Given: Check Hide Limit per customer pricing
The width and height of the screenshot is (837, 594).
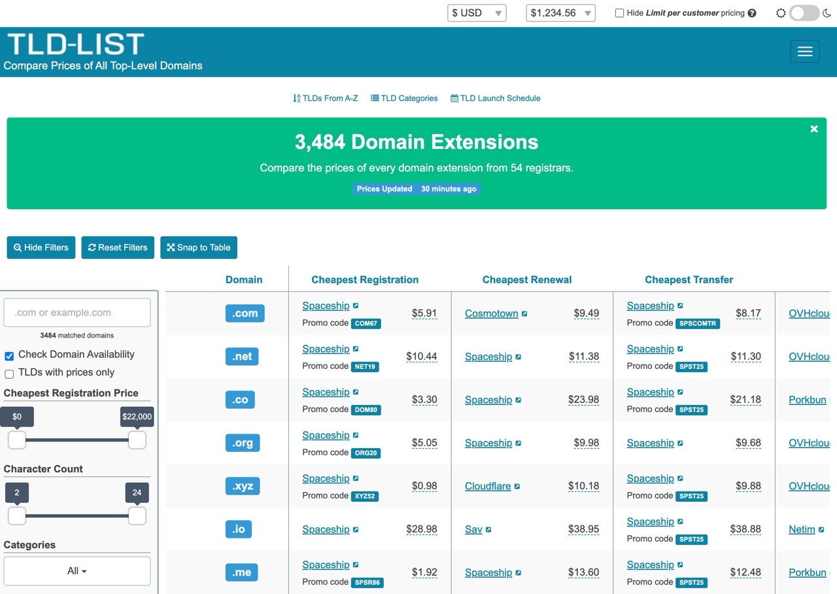Looking at the screenshot, I should pos(619,13).
